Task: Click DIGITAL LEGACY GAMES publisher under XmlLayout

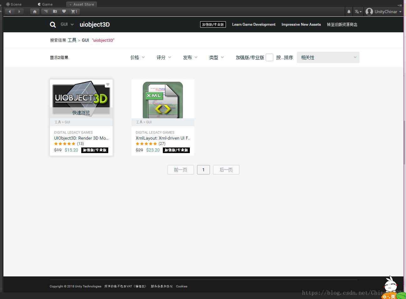Action: (x=155, y=132)
